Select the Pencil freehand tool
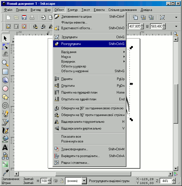 (5, 114)
